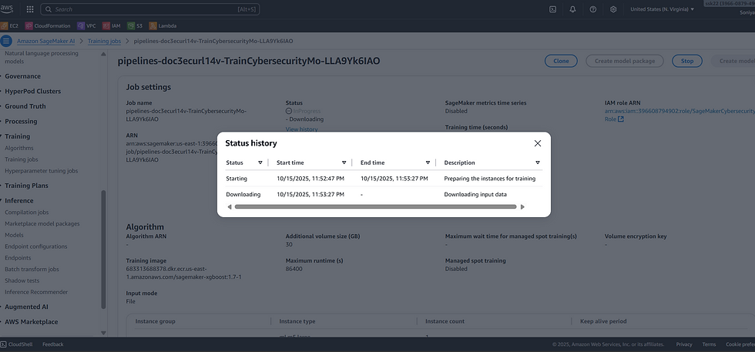Open Batch transform jobs in sidebar

tap(32, 269)
